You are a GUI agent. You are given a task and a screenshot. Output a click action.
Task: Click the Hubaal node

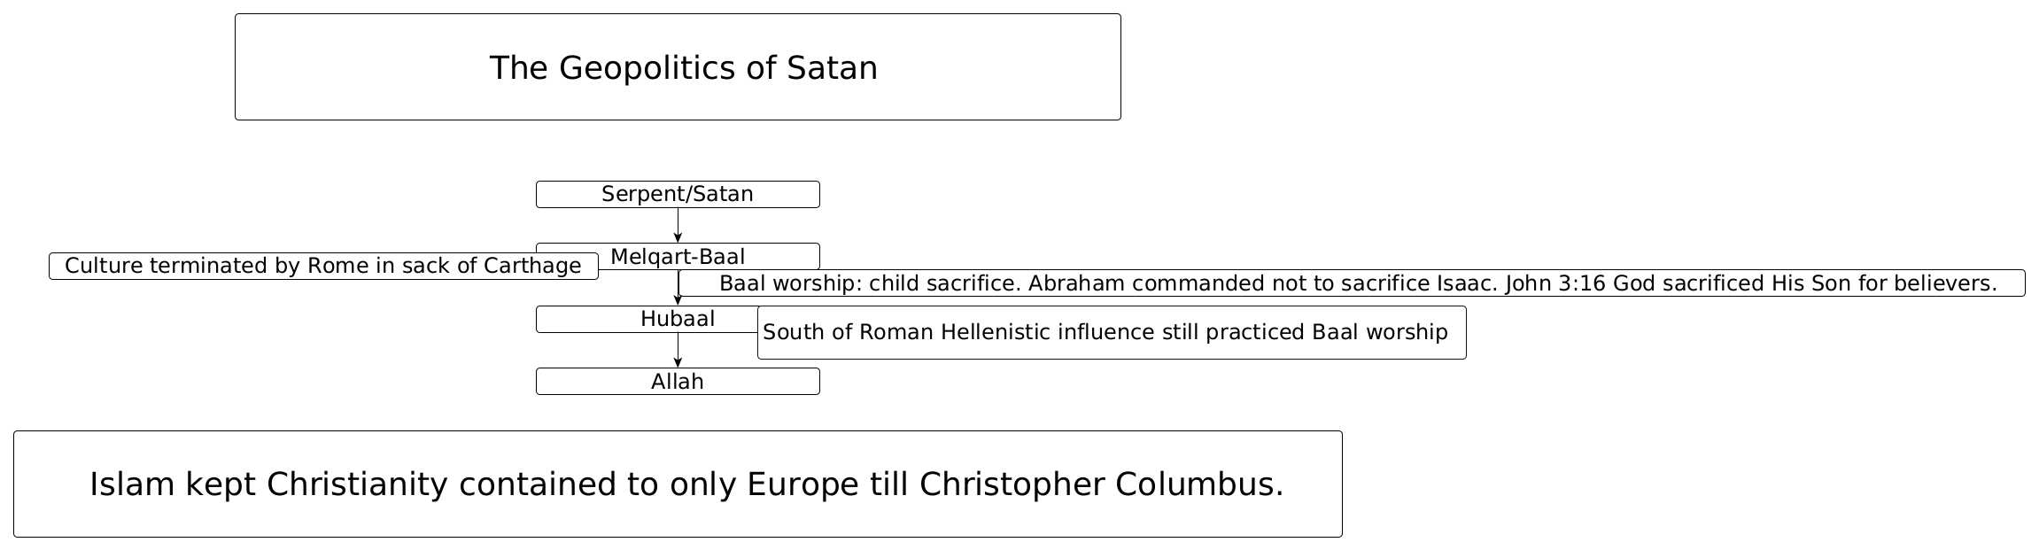(677, 319)
